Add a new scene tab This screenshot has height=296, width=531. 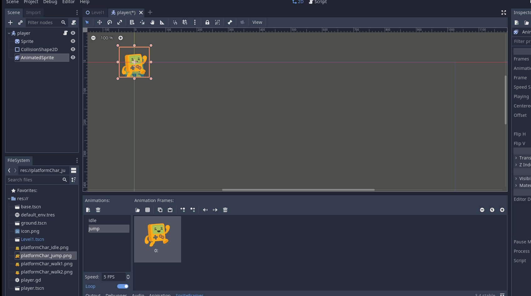[x=150, y=12]
